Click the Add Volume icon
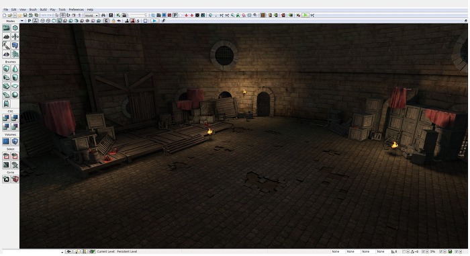 [x=15, y=141]
